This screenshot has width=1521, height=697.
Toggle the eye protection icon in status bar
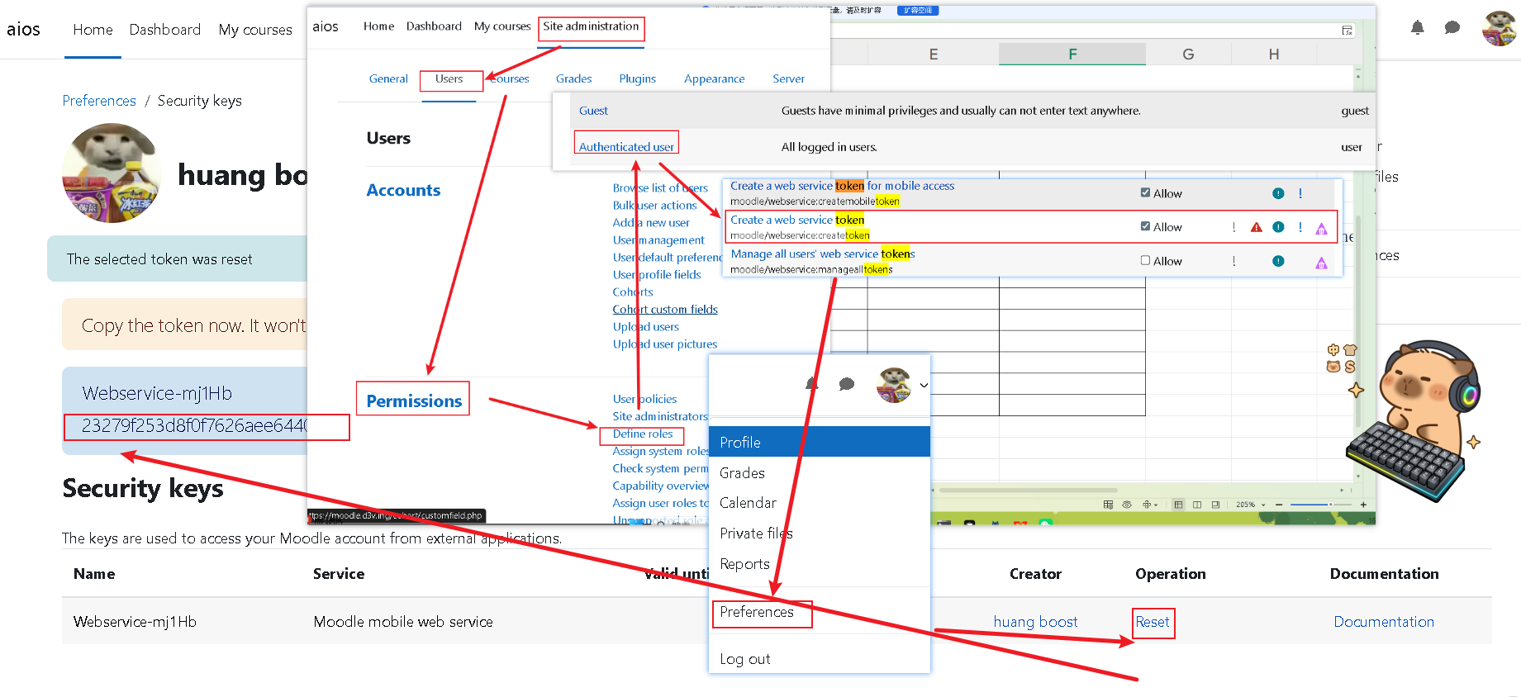point(1127,505)
